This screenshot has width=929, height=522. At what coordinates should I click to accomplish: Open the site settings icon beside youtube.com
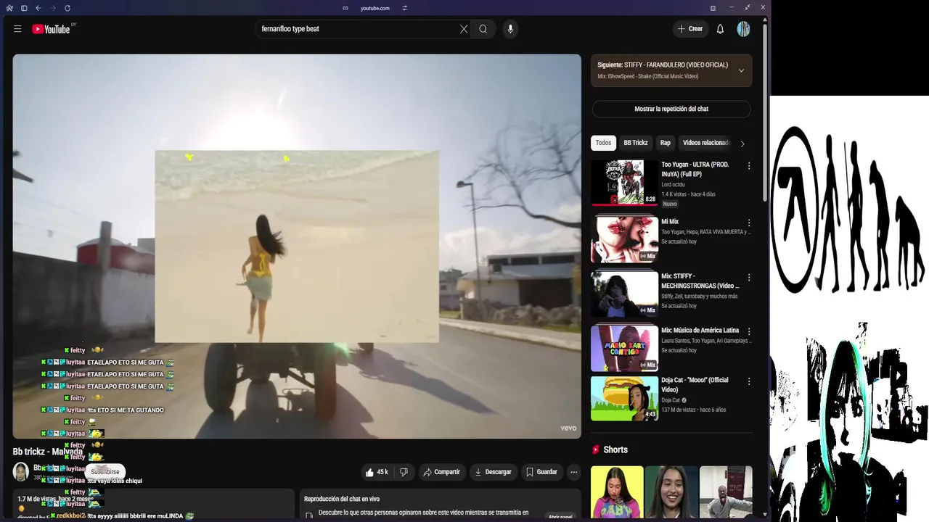click(404, 8)
